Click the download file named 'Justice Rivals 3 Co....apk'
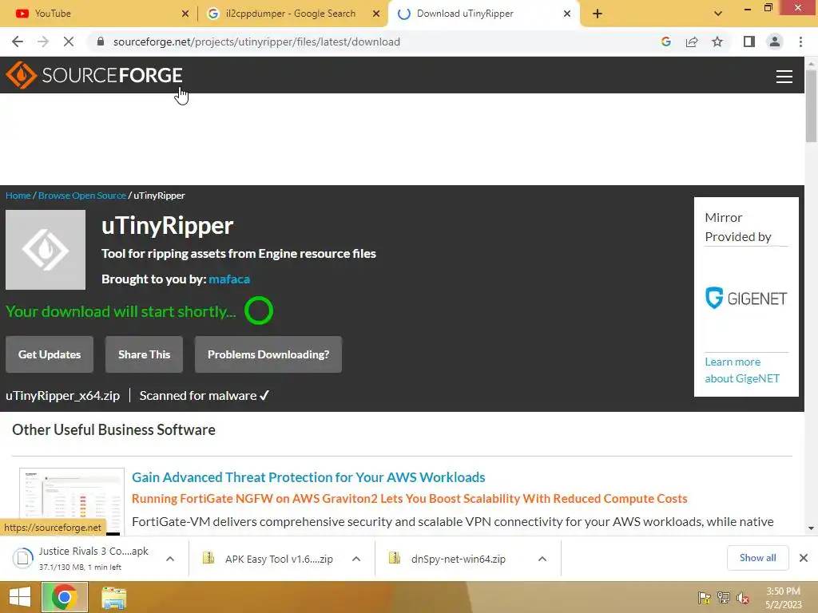 pos(93,552)
